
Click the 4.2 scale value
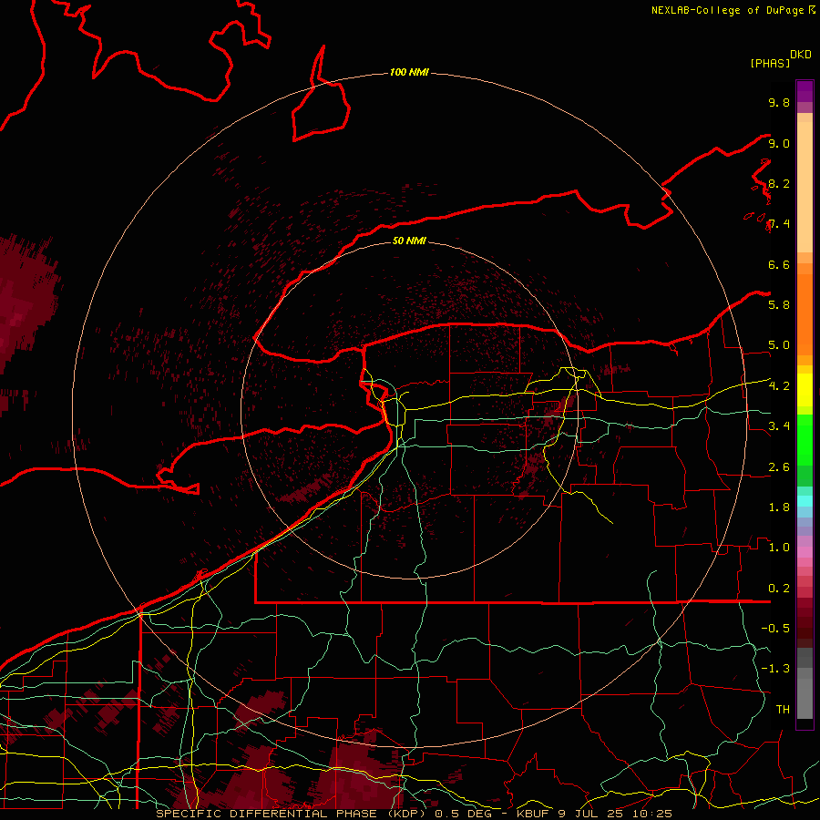[x=779, y=385]
